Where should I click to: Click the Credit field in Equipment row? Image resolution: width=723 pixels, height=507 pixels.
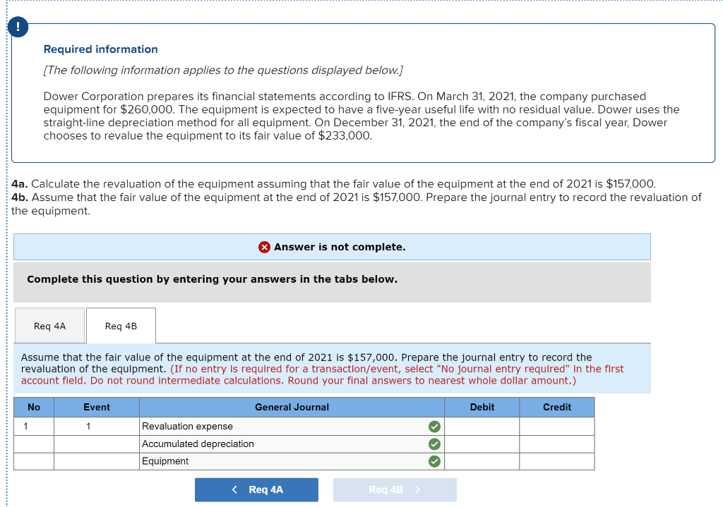point(556,461)
